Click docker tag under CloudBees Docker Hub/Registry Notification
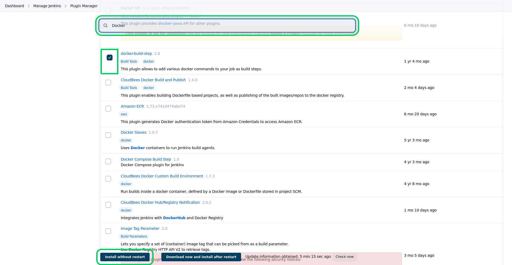Screen dimensions: 512x265 click(x=126, y=210)
